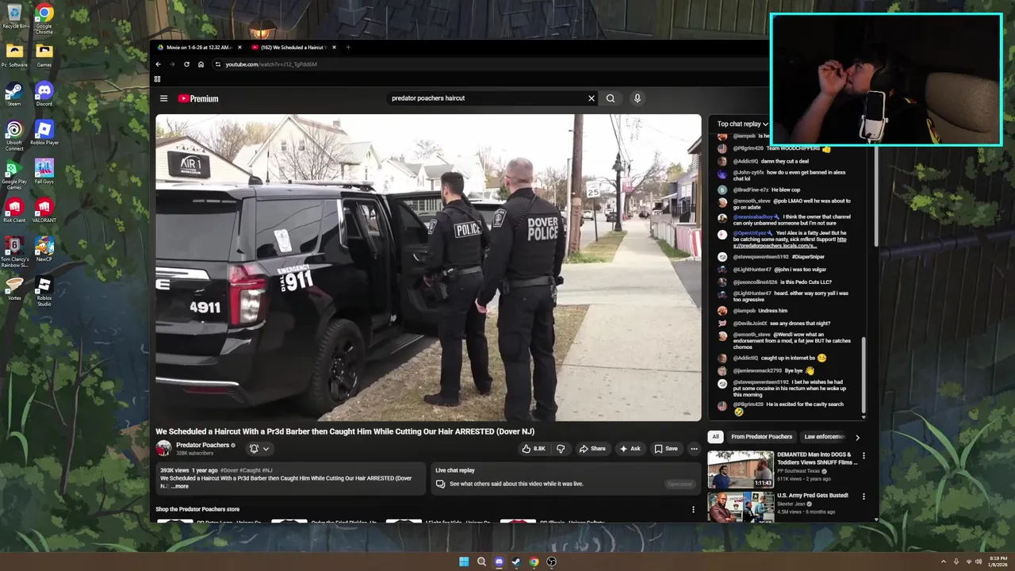Click @AddictIQ 'damn they cut a deal' message
Screen dimensions: 1015x571
771,161
